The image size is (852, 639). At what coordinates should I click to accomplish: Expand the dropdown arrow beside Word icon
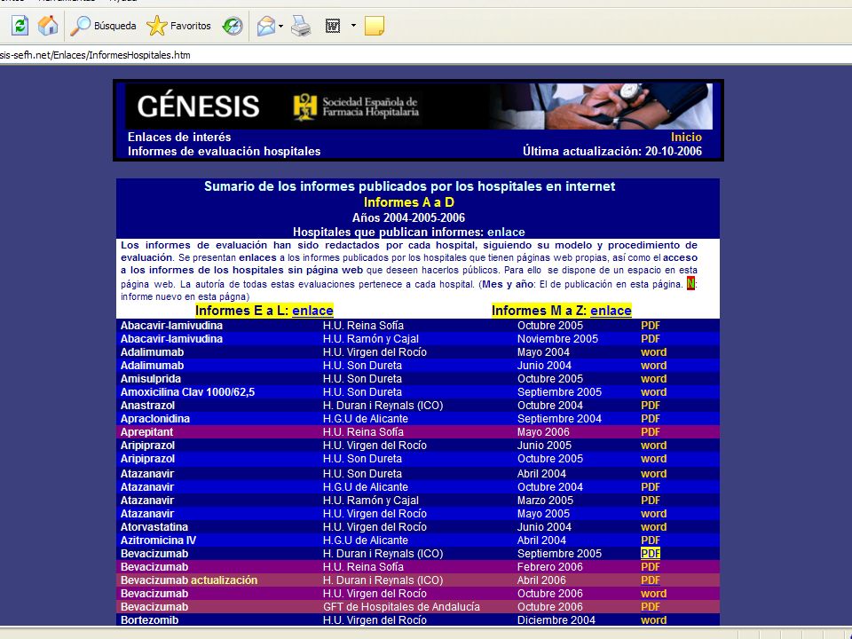pos(354,26)
